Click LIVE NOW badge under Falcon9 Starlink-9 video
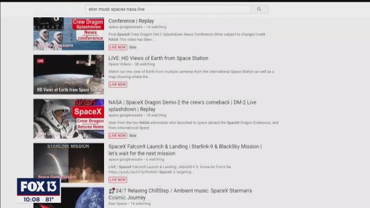Image resolution: width=370 pixels, height=208 pixels. (x=118, y=180)
